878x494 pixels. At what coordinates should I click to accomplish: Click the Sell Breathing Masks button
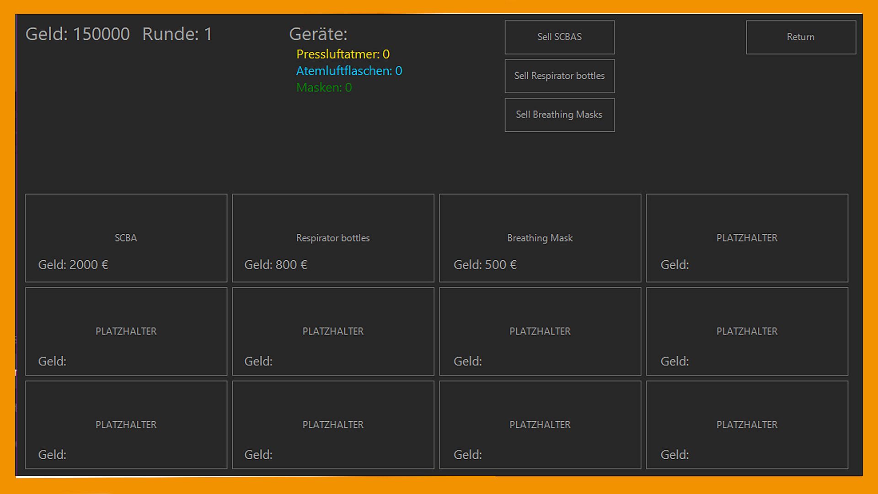click(x=559, y=115)
